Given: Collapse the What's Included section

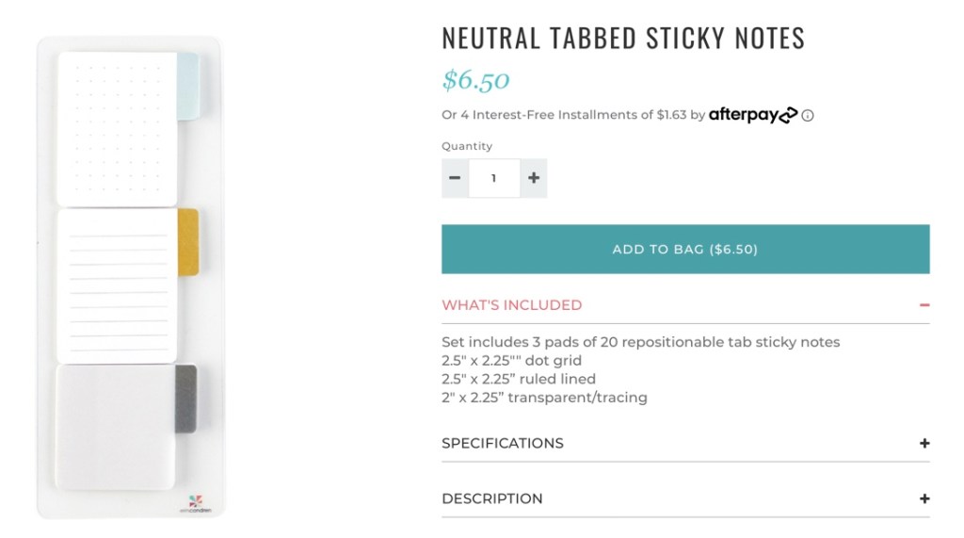Looking at the screenshot, I should pyautogui.click(x=512, y=305).
